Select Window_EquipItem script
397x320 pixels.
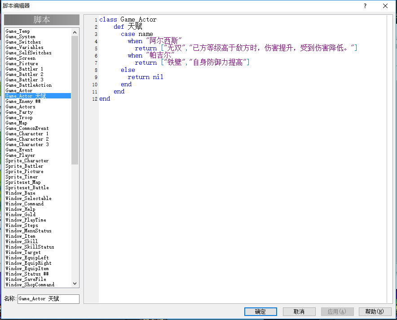38,269
